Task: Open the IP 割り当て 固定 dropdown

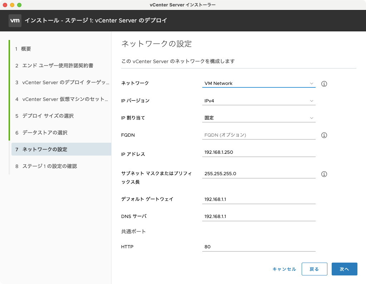Action: point(259,118)
